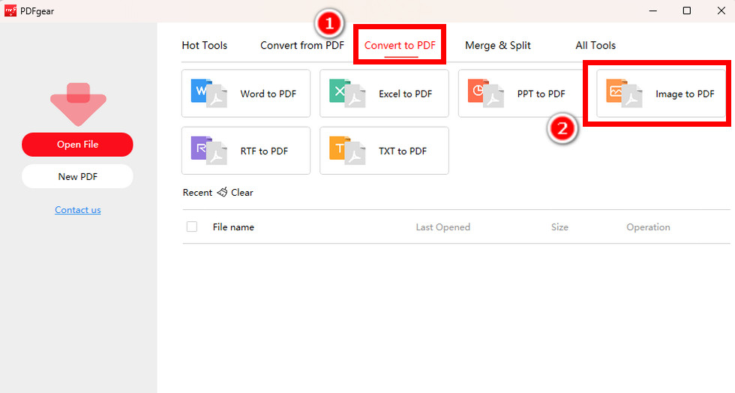735x393 pixels.
Task: Switch to the Hot Tools tab
Action: point(204,46)
